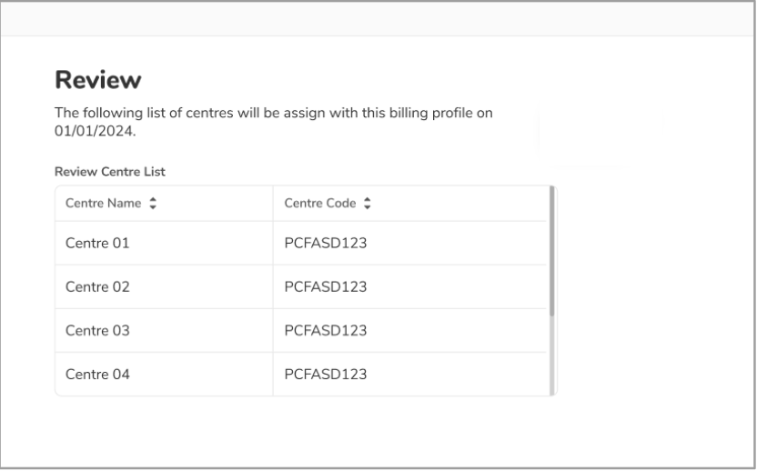This screenshot has width=757, height=471.
Task: Select the Centre 02 name cell
Action: coord(97,287)
